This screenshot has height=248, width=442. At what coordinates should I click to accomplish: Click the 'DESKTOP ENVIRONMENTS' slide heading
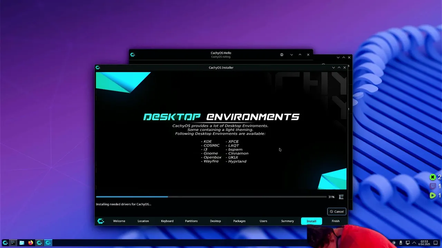(221, 117)
